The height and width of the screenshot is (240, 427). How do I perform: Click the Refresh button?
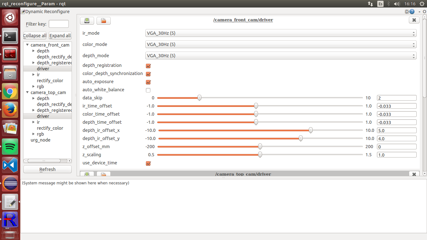[x=48, y=169]
